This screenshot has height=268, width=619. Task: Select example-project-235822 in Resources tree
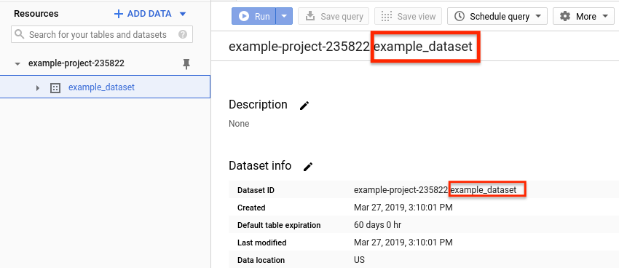[x=76, y=63]
